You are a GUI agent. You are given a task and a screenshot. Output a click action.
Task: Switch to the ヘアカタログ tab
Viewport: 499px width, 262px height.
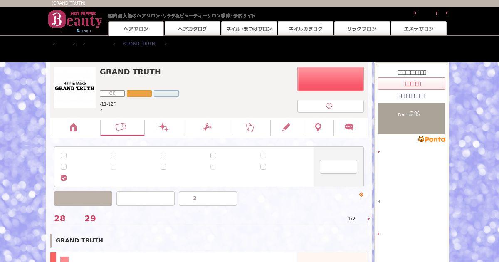(x=193, y=29)
